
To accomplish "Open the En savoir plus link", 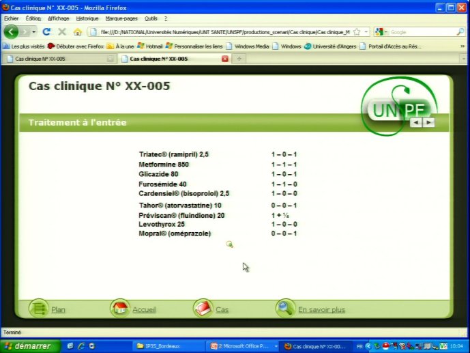I will [x=321, y=310].
